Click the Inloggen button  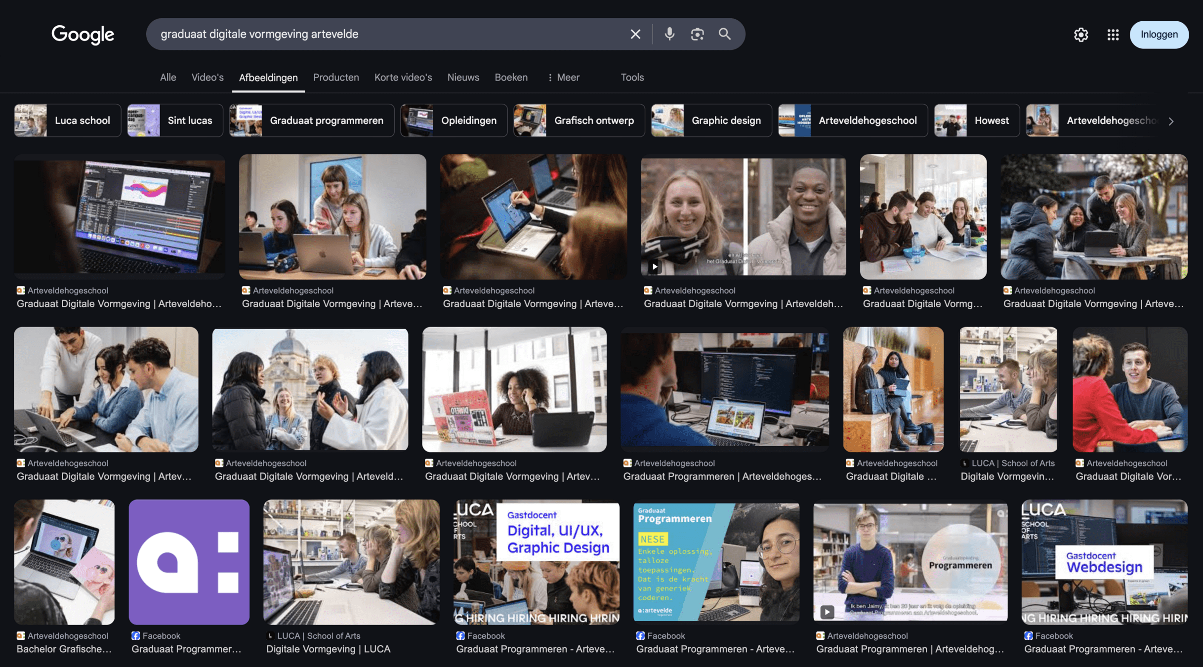[1159, 35]
